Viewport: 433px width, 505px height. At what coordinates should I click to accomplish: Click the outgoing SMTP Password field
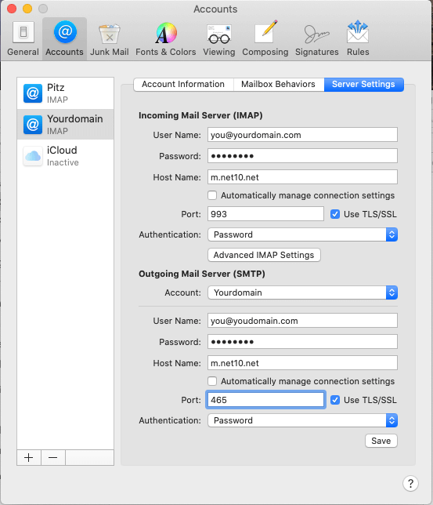pyautogui.click(x=302, y=342)
